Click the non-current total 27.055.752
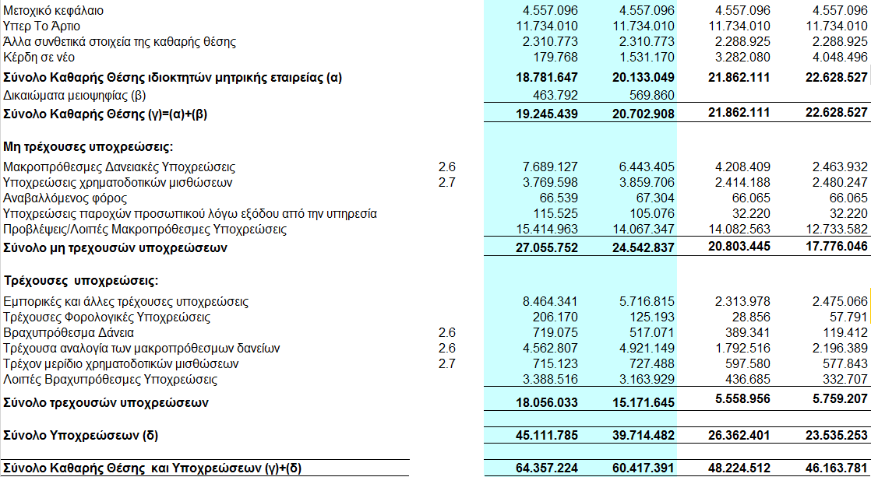This screenshot has width=871, height=477. (x=547, y=248)
